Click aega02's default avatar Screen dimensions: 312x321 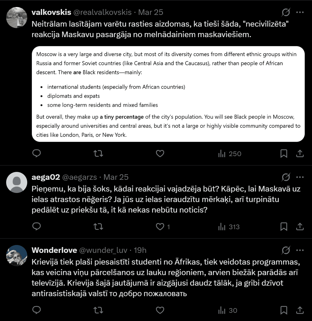click(17, 182)
